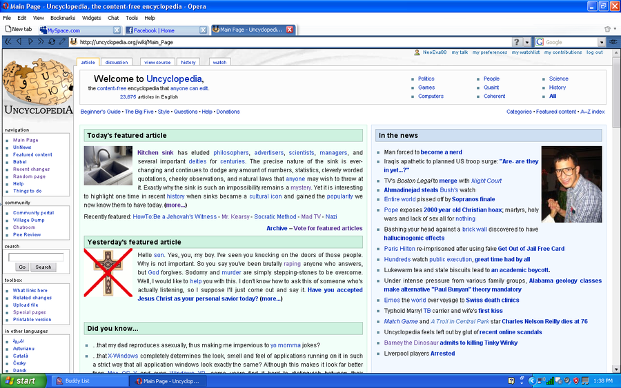Open Buddy List from taskbar
Viewport: 621px width, 388px height.
pos(90,381)
